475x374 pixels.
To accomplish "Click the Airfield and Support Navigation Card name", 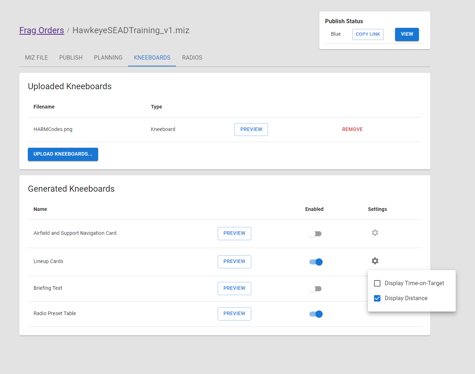I will point(75,233).
